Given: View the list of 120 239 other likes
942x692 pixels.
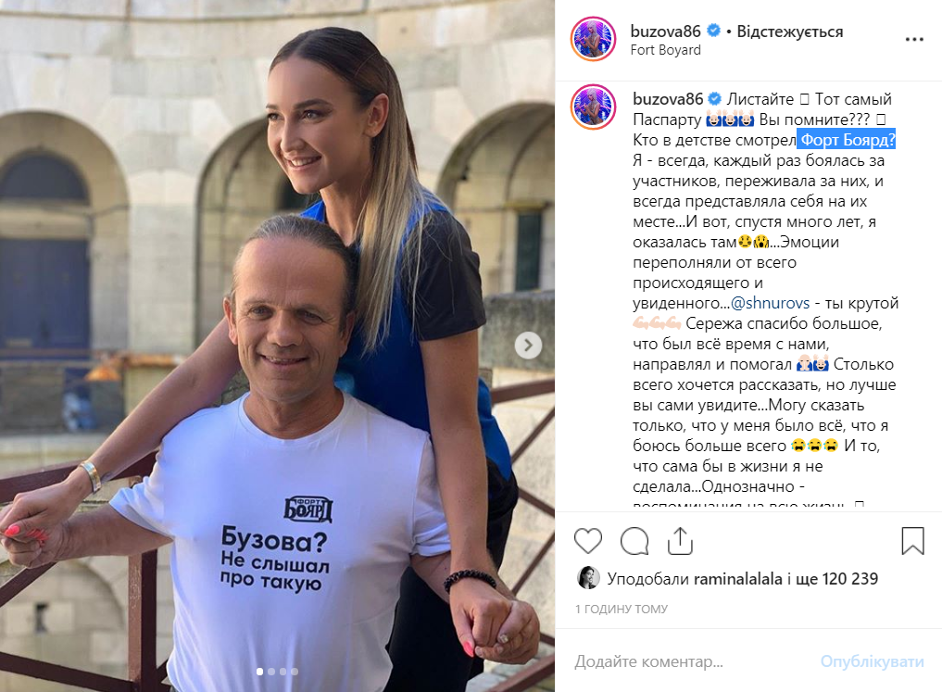Looking at the screenshot, I should pos(836,578).
